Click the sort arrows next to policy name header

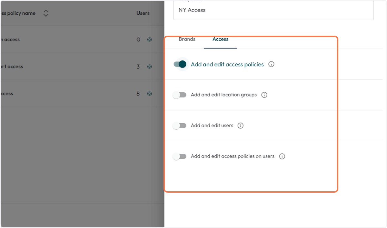[46, 13]
